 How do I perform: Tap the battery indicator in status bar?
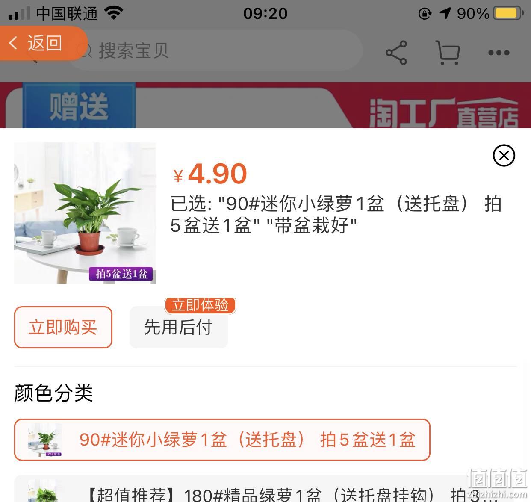point(508,13)
